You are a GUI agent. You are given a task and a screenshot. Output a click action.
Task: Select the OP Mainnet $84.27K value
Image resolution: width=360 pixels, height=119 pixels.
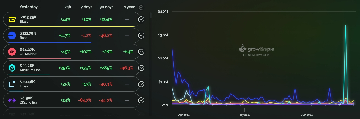tap(27, 50)
